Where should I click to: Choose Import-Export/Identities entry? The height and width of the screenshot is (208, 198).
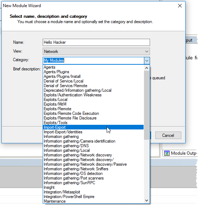click(x=93, y=132)
